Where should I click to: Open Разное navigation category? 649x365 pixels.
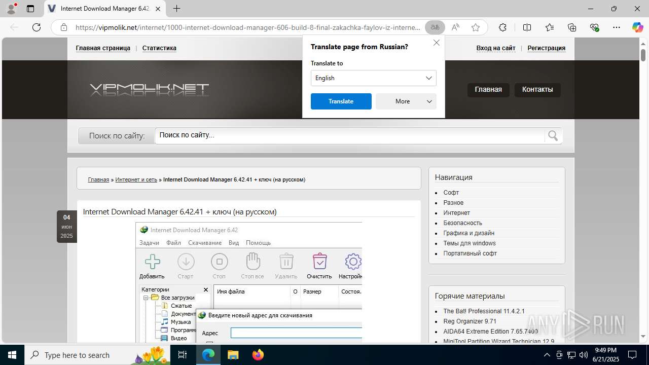coord(453,203)
